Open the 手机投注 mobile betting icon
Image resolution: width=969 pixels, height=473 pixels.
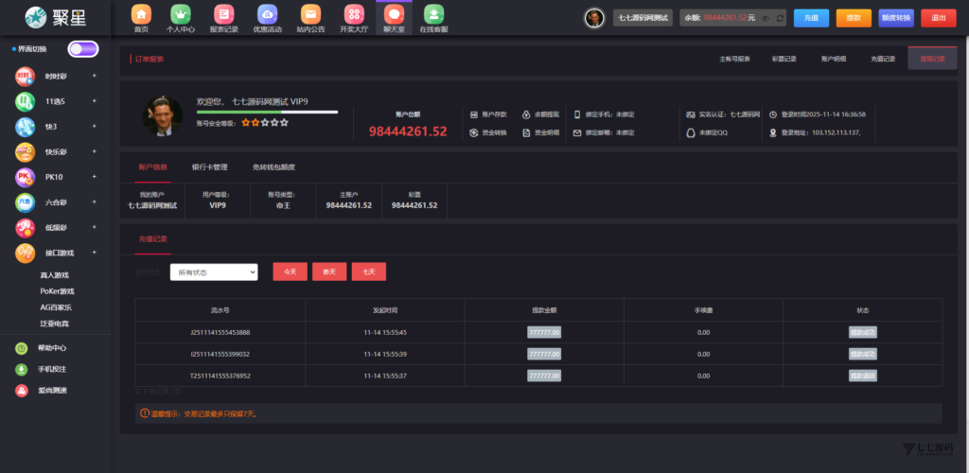click(22, 369)
